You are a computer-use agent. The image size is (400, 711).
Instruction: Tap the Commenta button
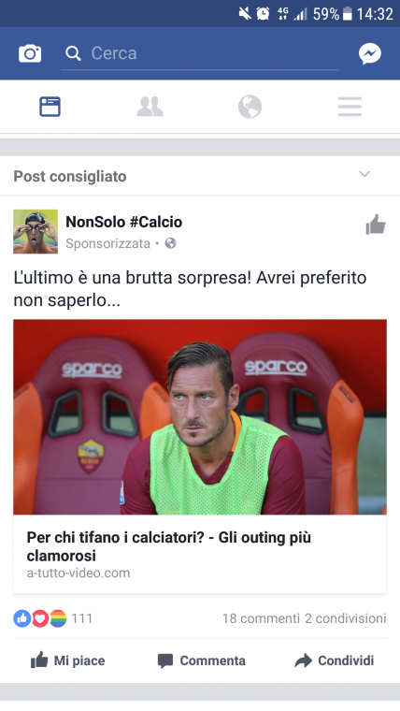tap(202, 660)
